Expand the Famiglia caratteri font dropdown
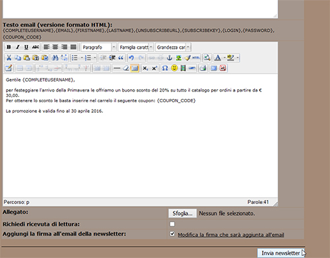The width and height of the screenshot is (330, 258). coord(136,48)
